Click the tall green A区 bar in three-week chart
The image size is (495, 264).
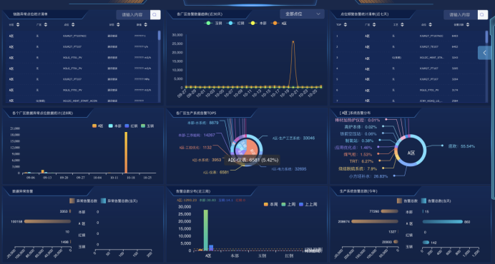point(206,230)
